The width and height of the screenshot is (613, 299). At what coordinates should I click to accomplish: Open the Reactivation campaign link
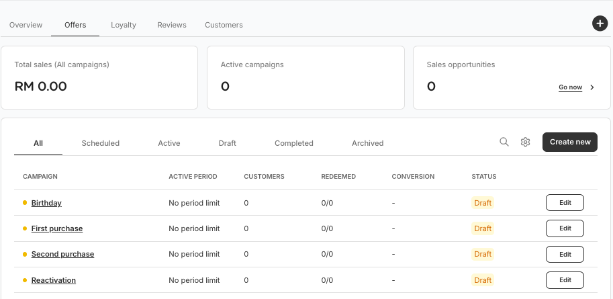54,280
